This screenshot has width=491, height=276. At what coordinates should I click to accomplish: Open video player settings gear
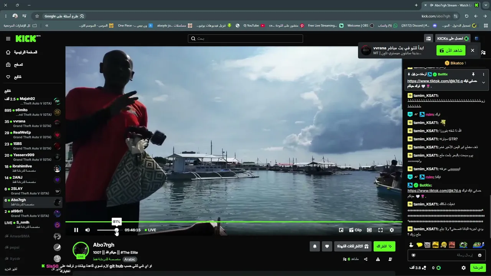[392, 230]
